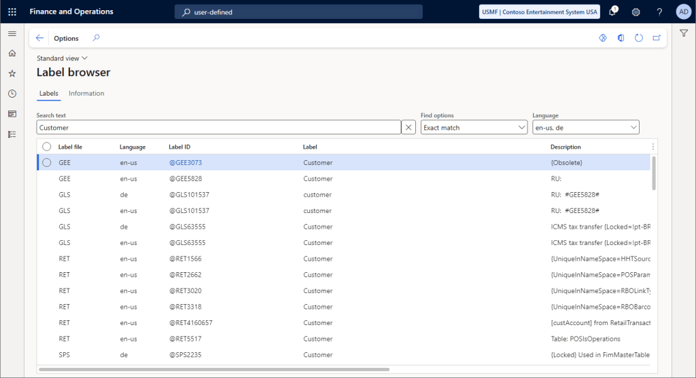The image size is (696, 378).
Task: Select the @GEE3073 row circle
Action: [x=47, y=163]
